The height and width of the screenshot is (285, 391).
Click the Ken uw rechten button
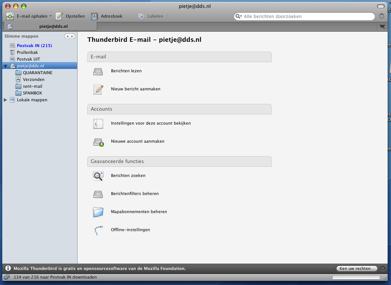(x=357, y=268)
